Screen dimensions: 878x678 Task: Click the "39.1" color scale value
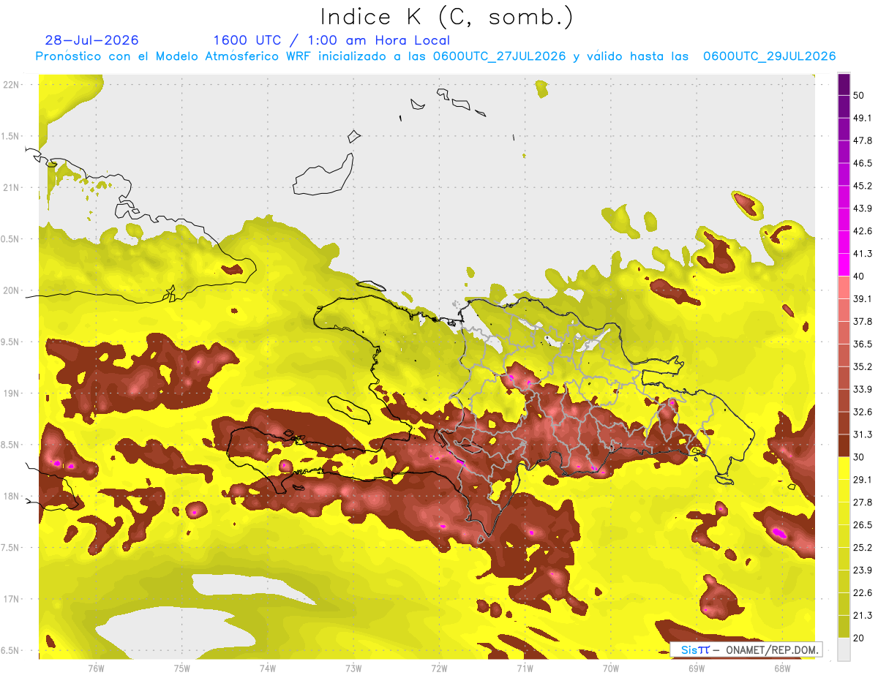pos(863,298)
